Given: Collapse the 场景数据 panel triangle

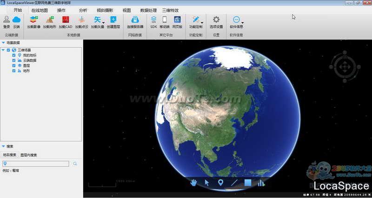Looking at the screenshot, I should point(3,43).
